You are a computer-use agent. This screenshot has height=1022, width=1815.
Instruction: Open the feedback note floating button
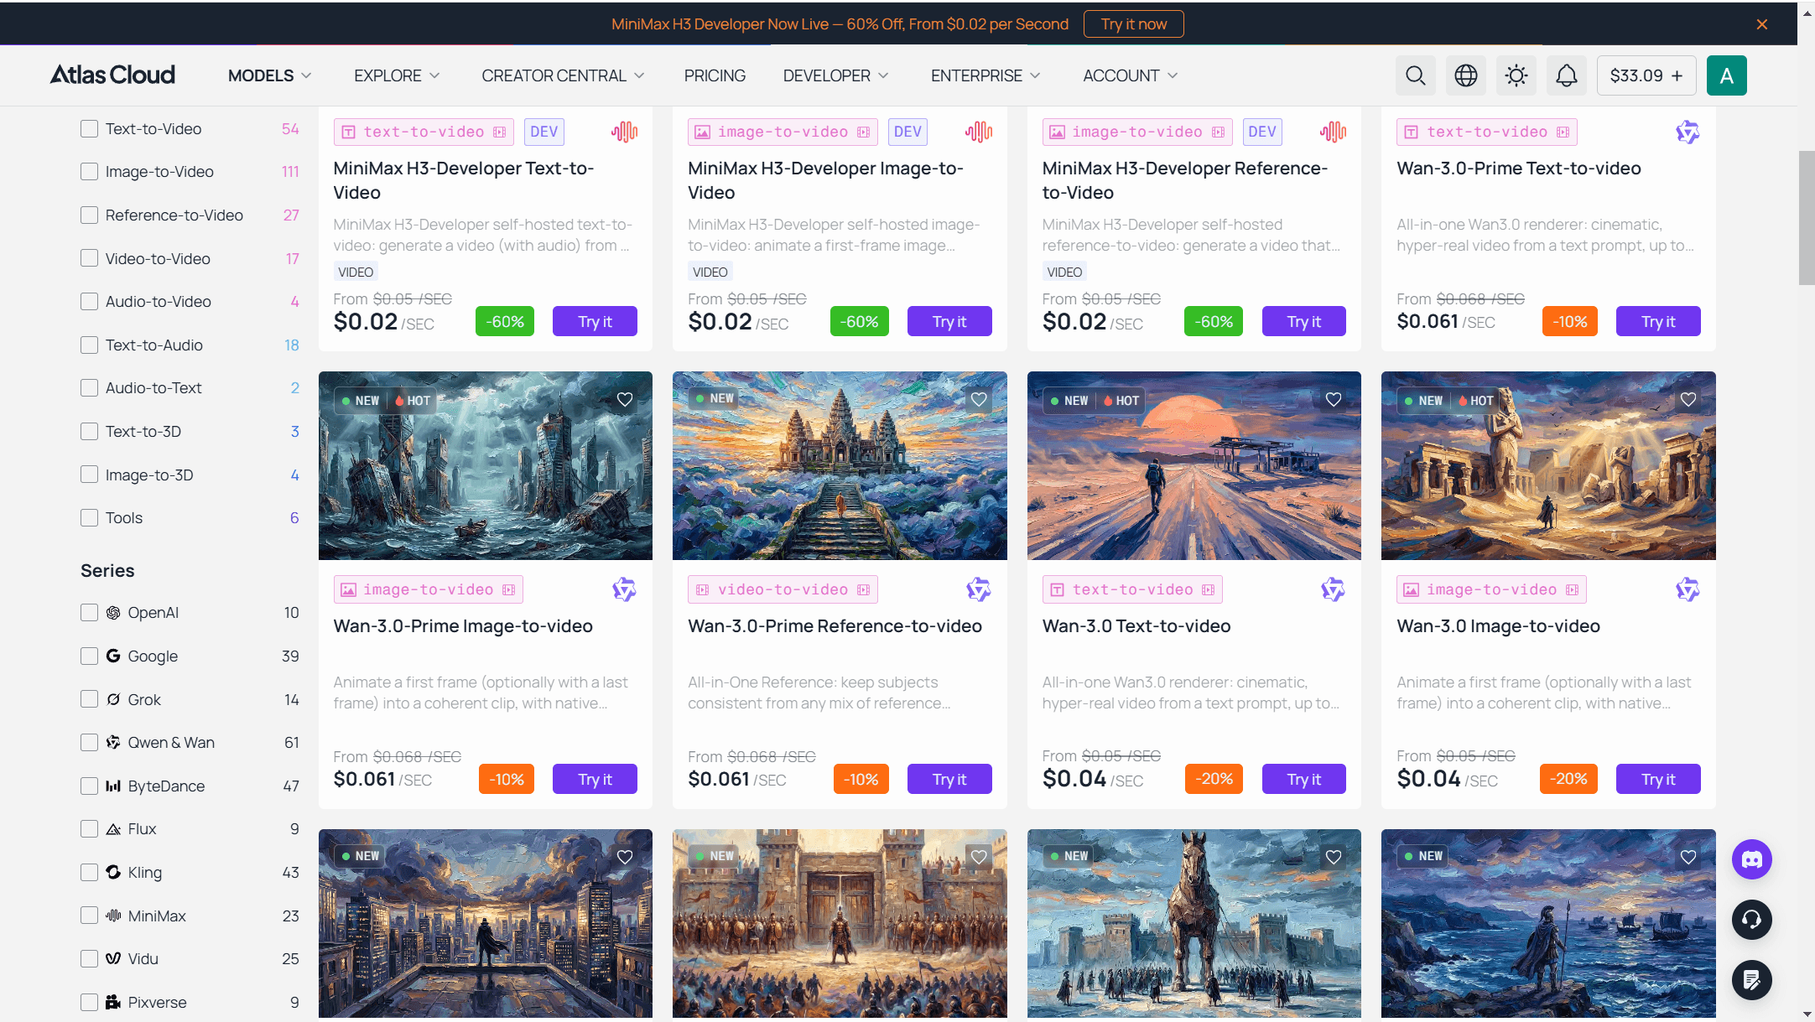tap(1752, 980)
